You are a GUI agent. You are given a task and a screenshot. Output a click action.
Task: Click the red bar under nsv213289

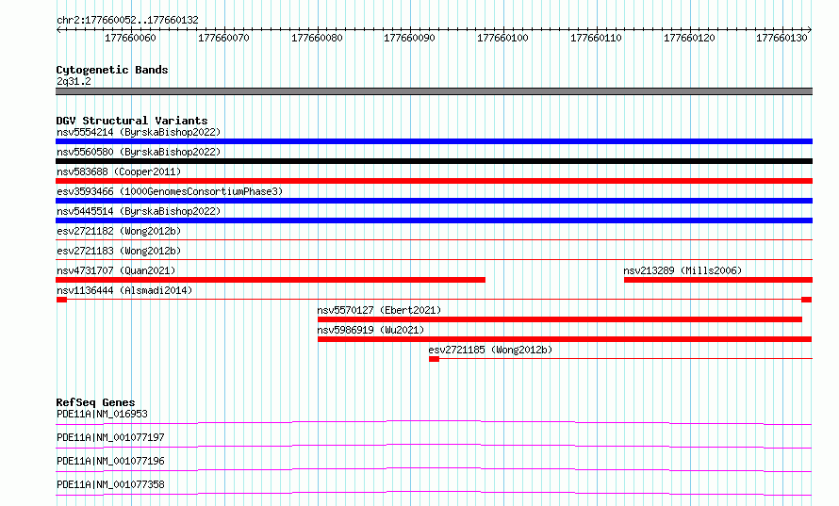pyautogui.click(x=718, y=280)
